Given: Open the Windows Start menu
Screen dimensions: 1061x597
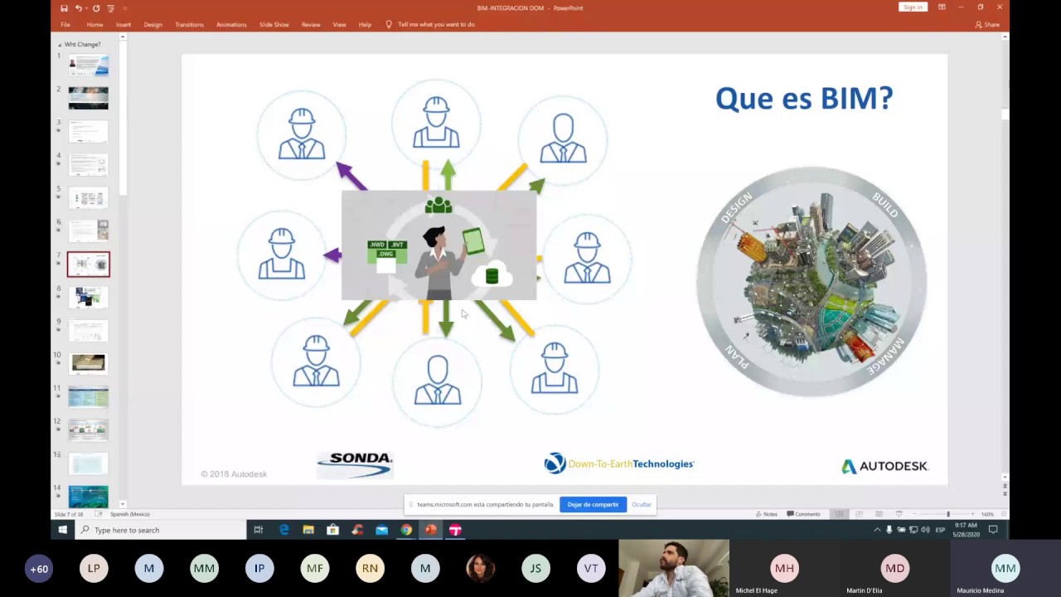Looking at the screenshot, I should 63,530.
